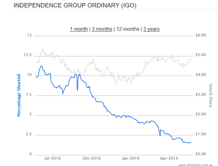Click the Oct-2018 date axis label
Screen dimensions: 218x166
tap(91, 158)
